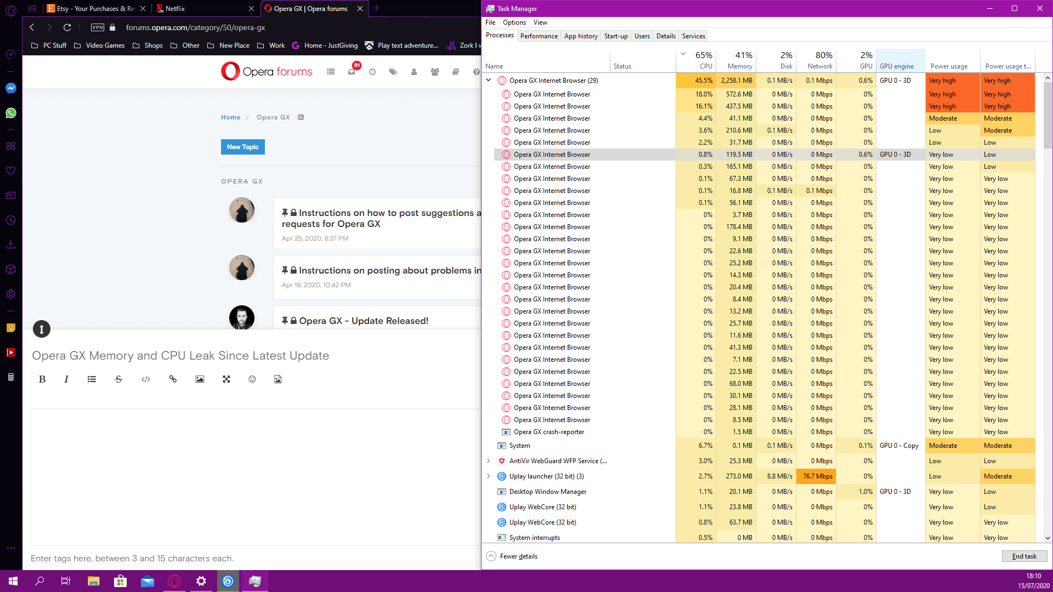The width and height of the screenshot is (1053, 592).
Task: Reload the Opera forums page
Action: click(67, 27)
